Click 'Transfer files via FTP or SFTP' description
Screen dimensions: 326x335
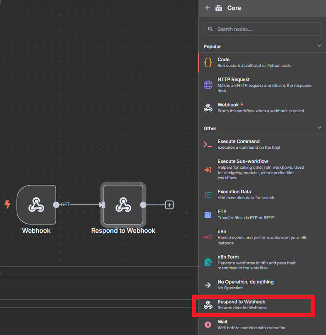tap(246, 218)
